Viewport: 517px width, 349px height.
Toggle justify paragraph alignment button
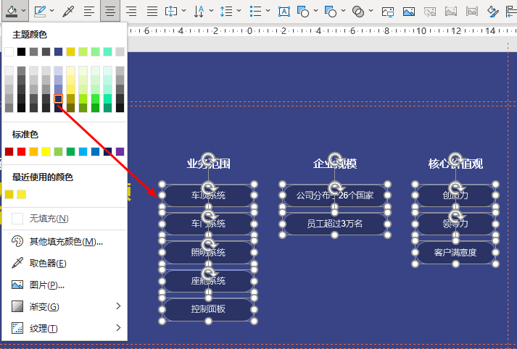point(152,12)
